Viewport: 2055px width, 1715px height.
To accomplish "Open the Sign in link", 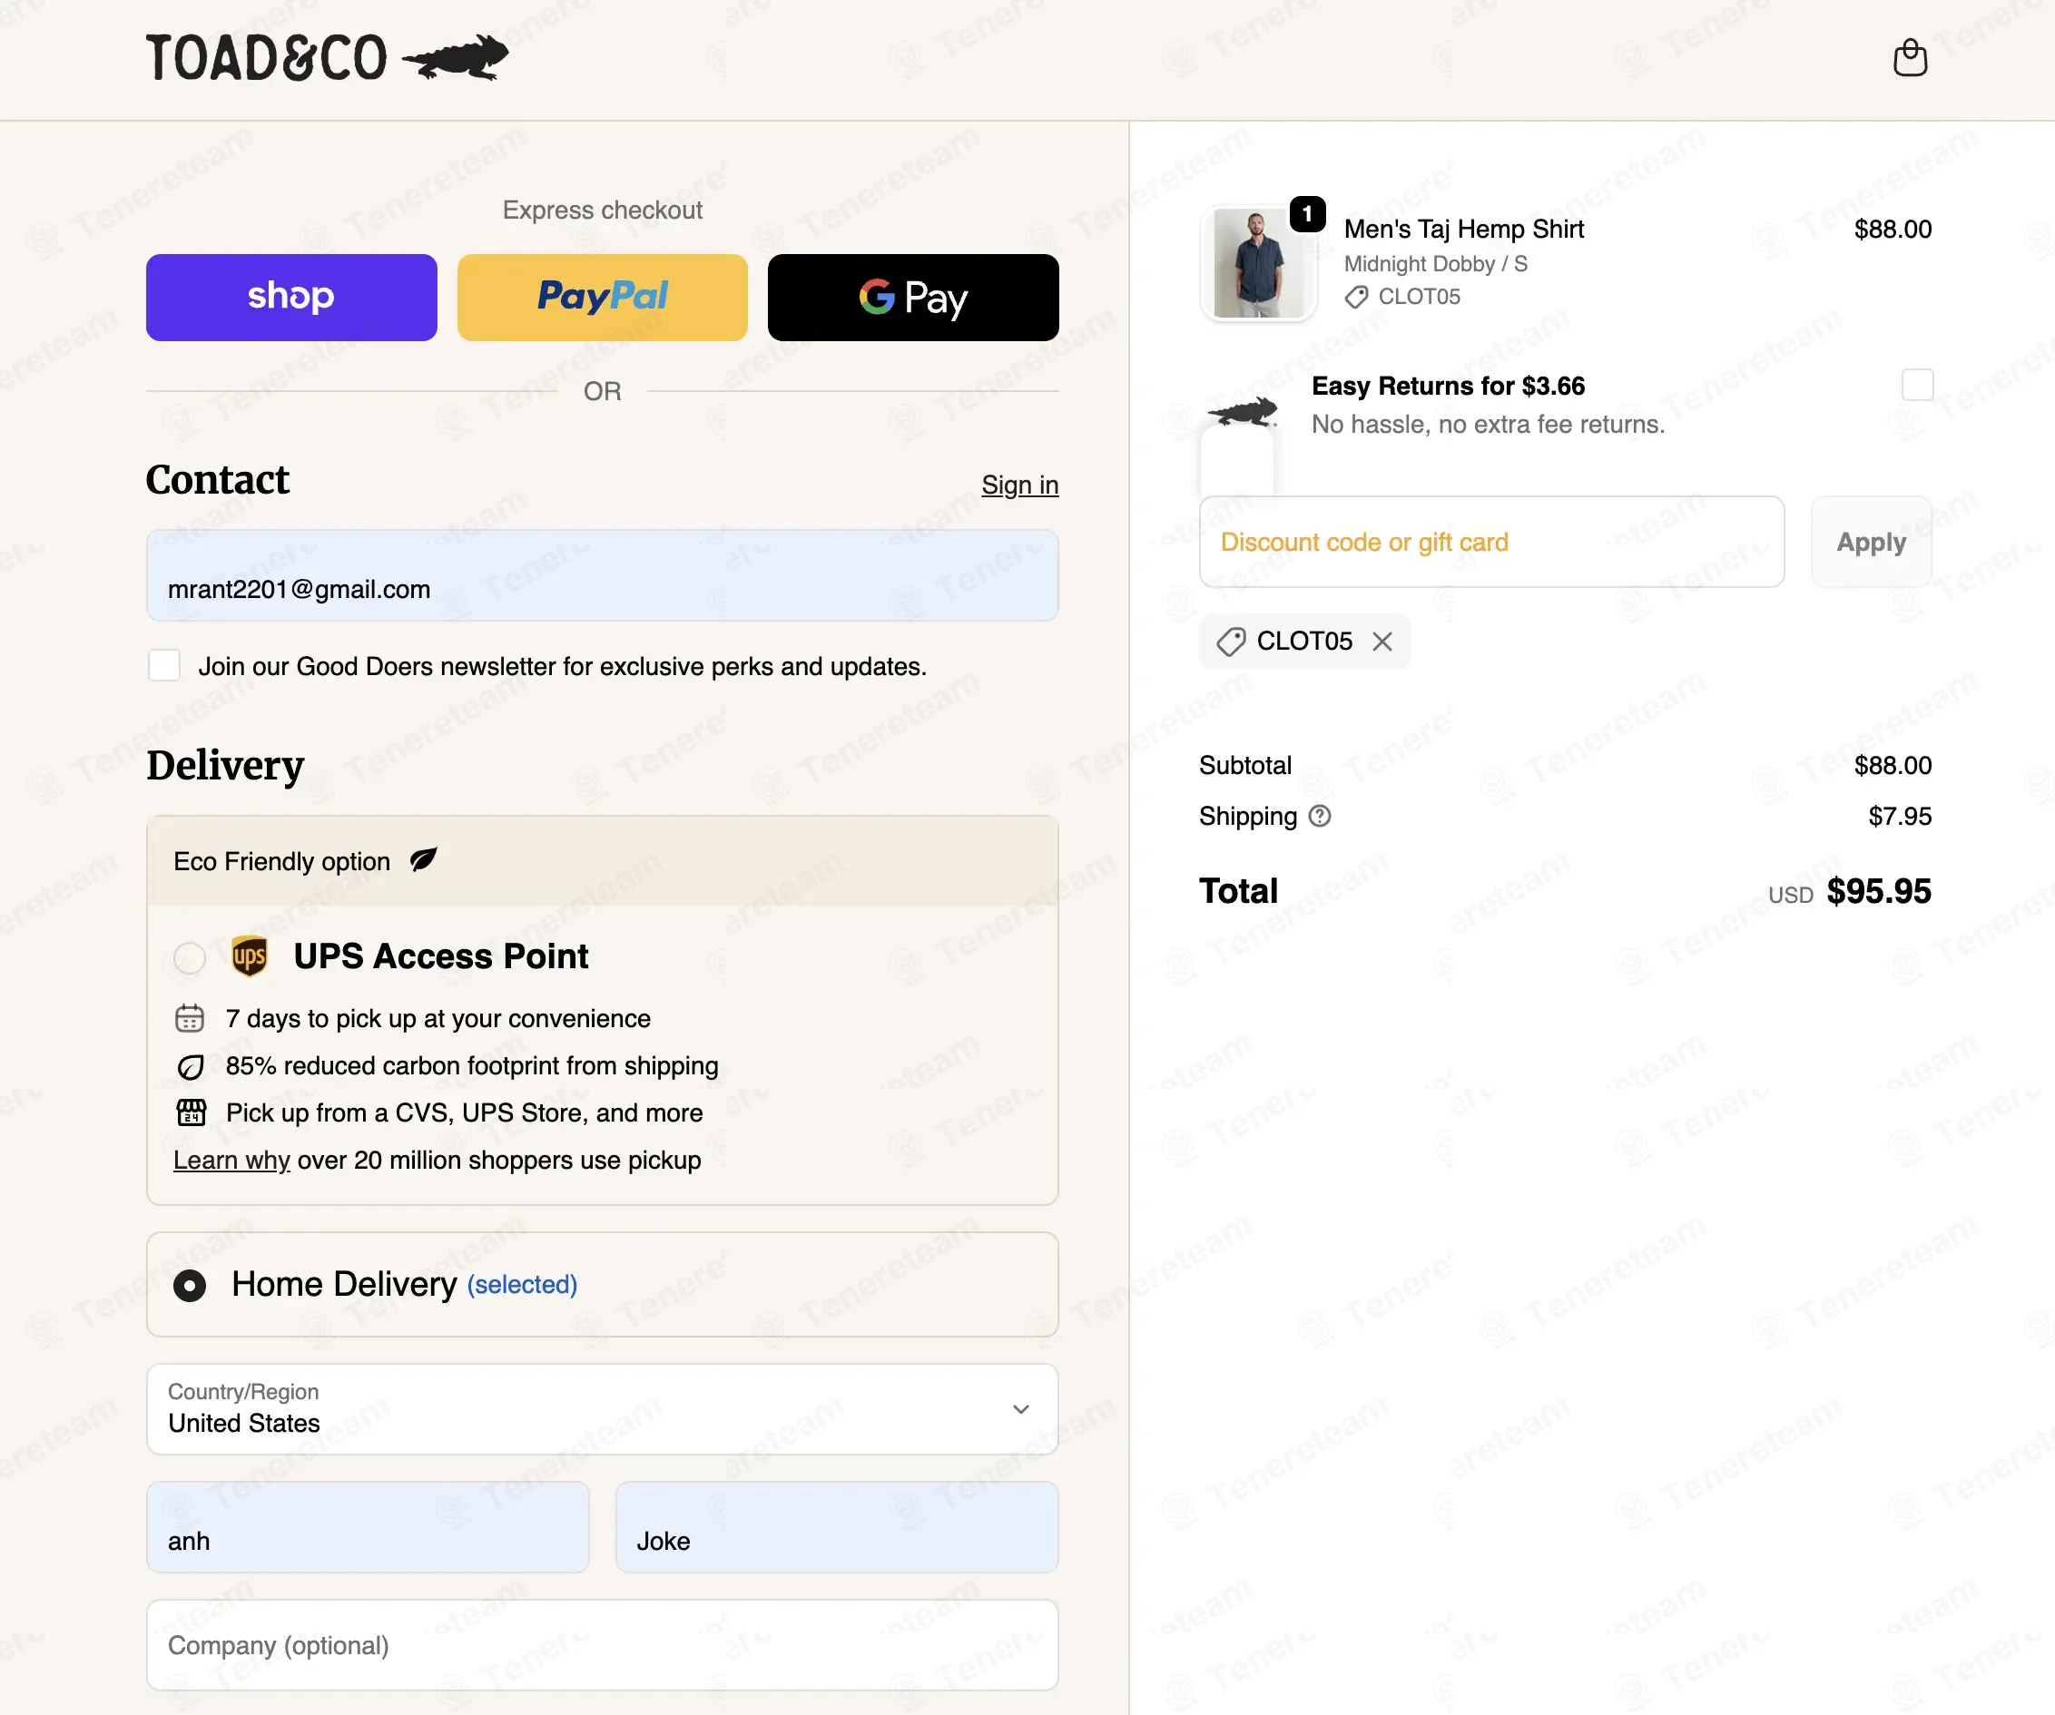I will (x=1019, y=485).
